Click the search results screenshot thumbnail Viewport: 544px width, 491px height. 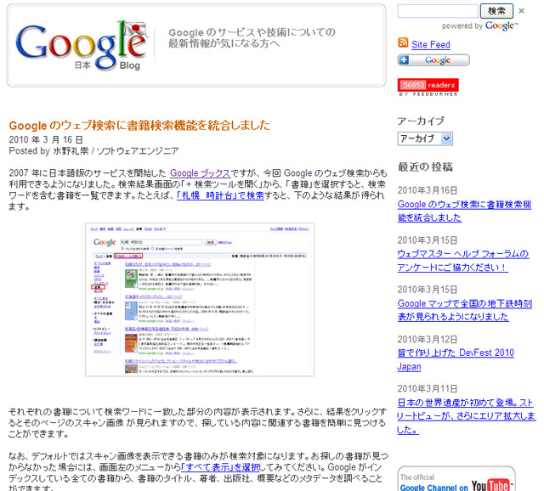(x=200, y=300)
